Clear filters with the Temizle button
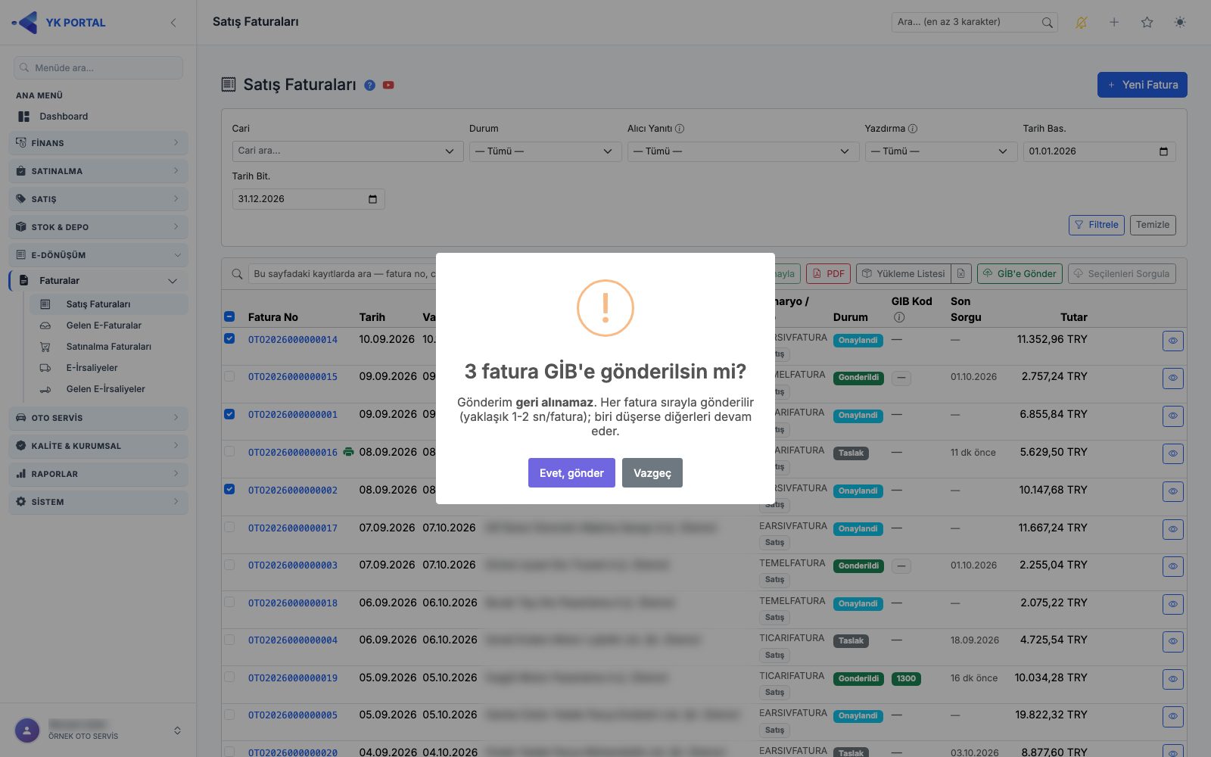1211x757 pixels. (1153, 225)
